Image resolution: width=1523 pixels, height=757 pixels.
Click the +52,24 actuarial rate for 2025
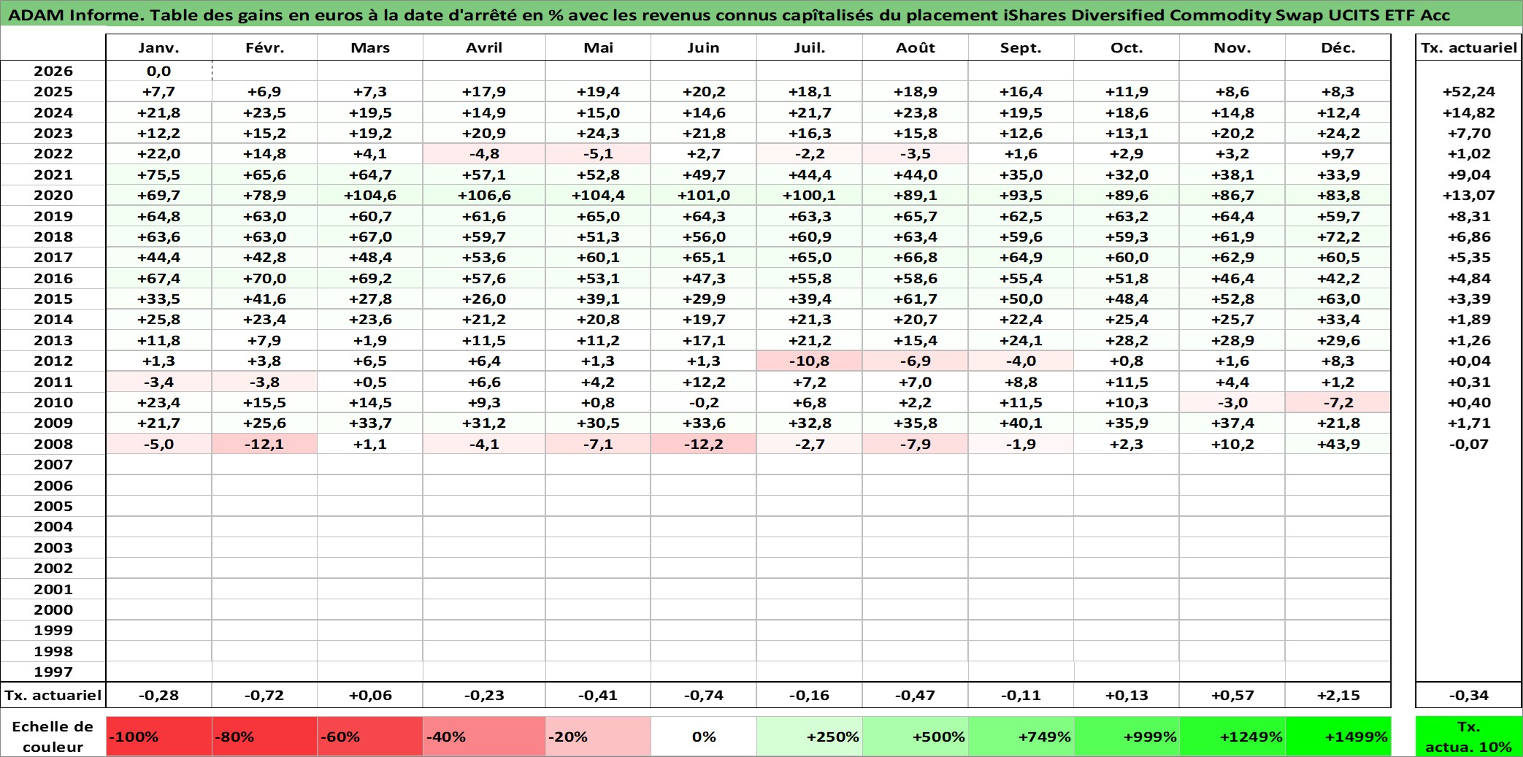tap(1469, 91)
